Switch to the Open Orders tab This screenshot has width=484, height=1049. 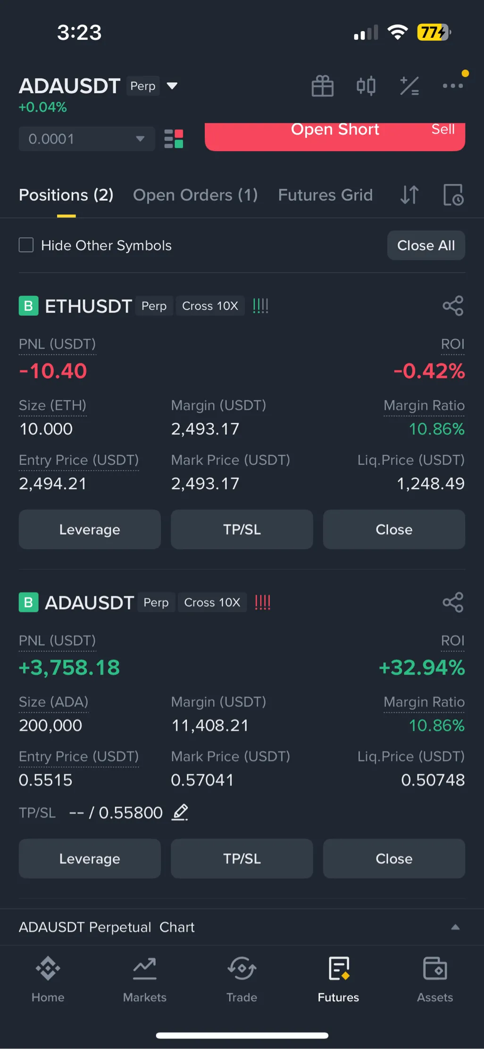[x=195, y=195]
